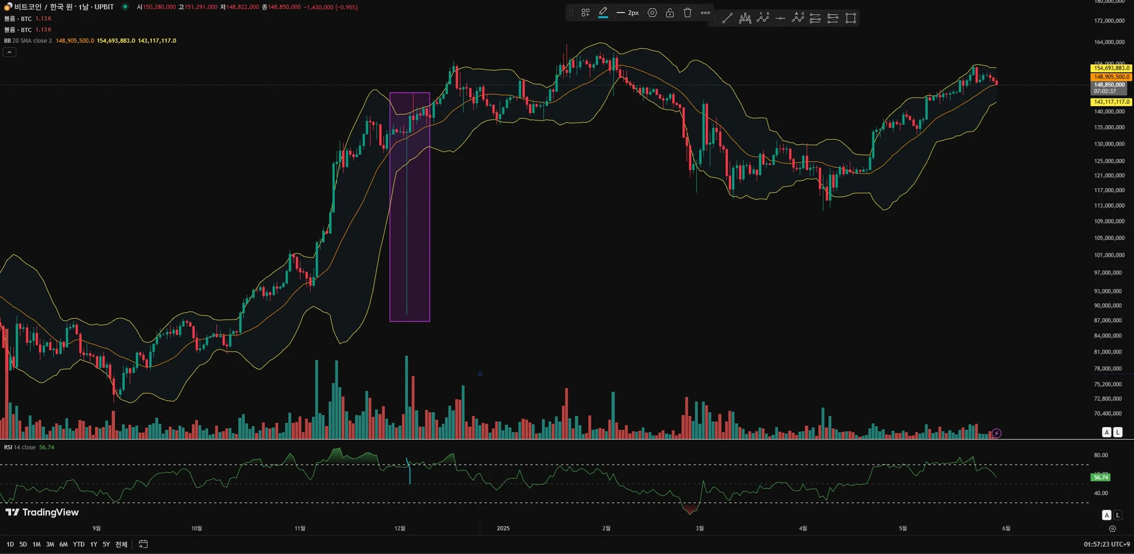Select the RSI 14 close indicator legend
1134x554 pixels.
pyautogui.click(x=19, y=447)
